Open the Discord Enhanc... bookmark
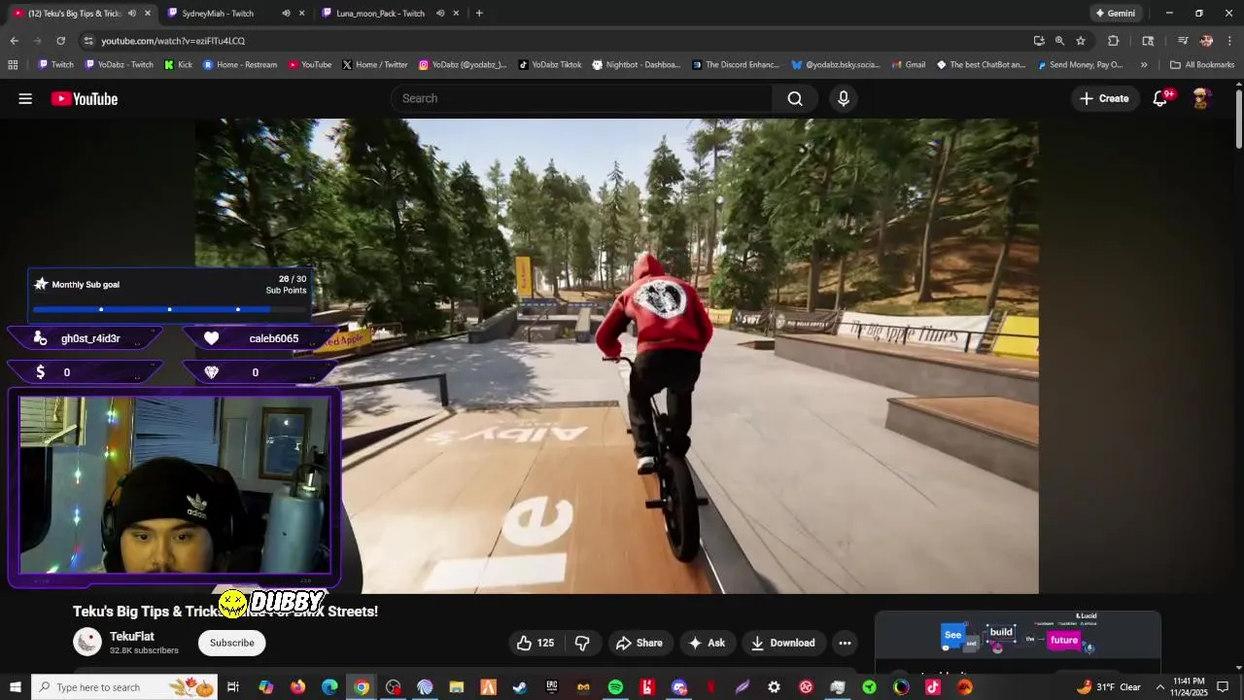 pyautogui.click(x=736, y=65)
